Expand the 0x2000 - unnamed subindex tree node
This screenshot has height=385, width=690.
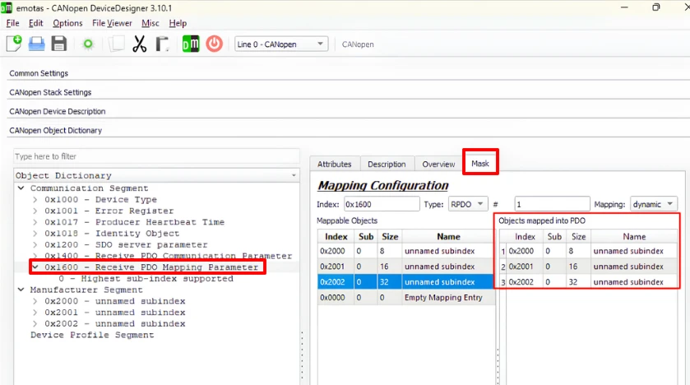pyautogui.click(x=35, y=301)
